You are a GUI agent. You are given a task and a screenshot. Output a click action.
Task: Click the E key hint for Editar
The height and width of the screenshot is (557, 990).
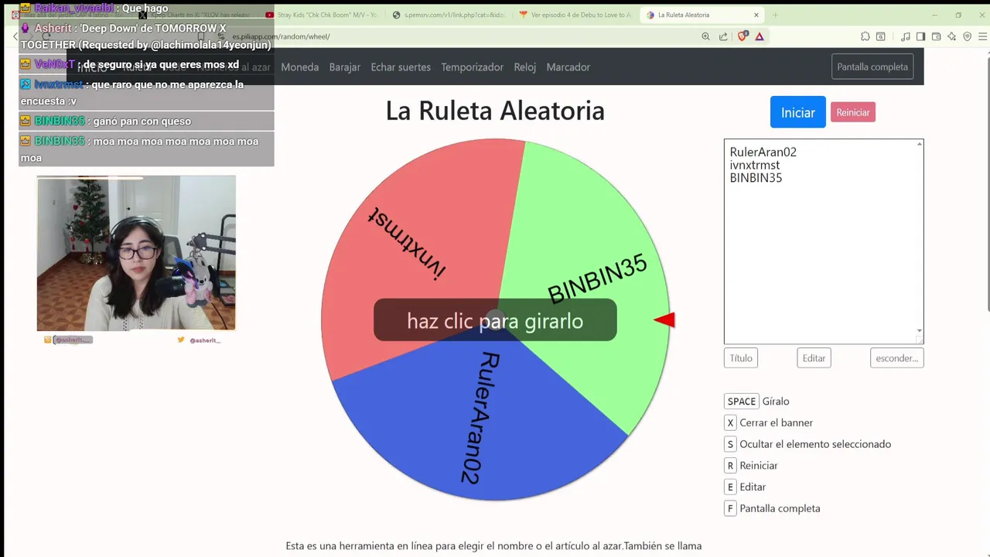tap(730, 487)
